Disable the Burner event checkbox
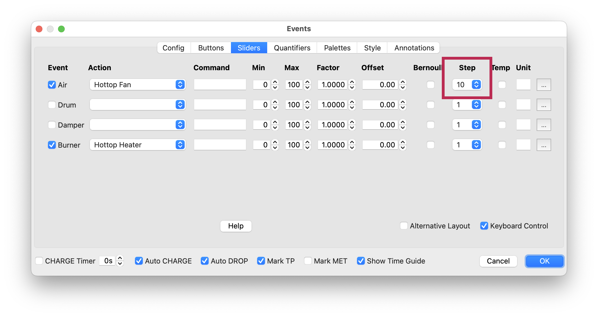Image resolution: width=598 pixels, height=317 pixels. pyautogui.click(x=52, y=145)
